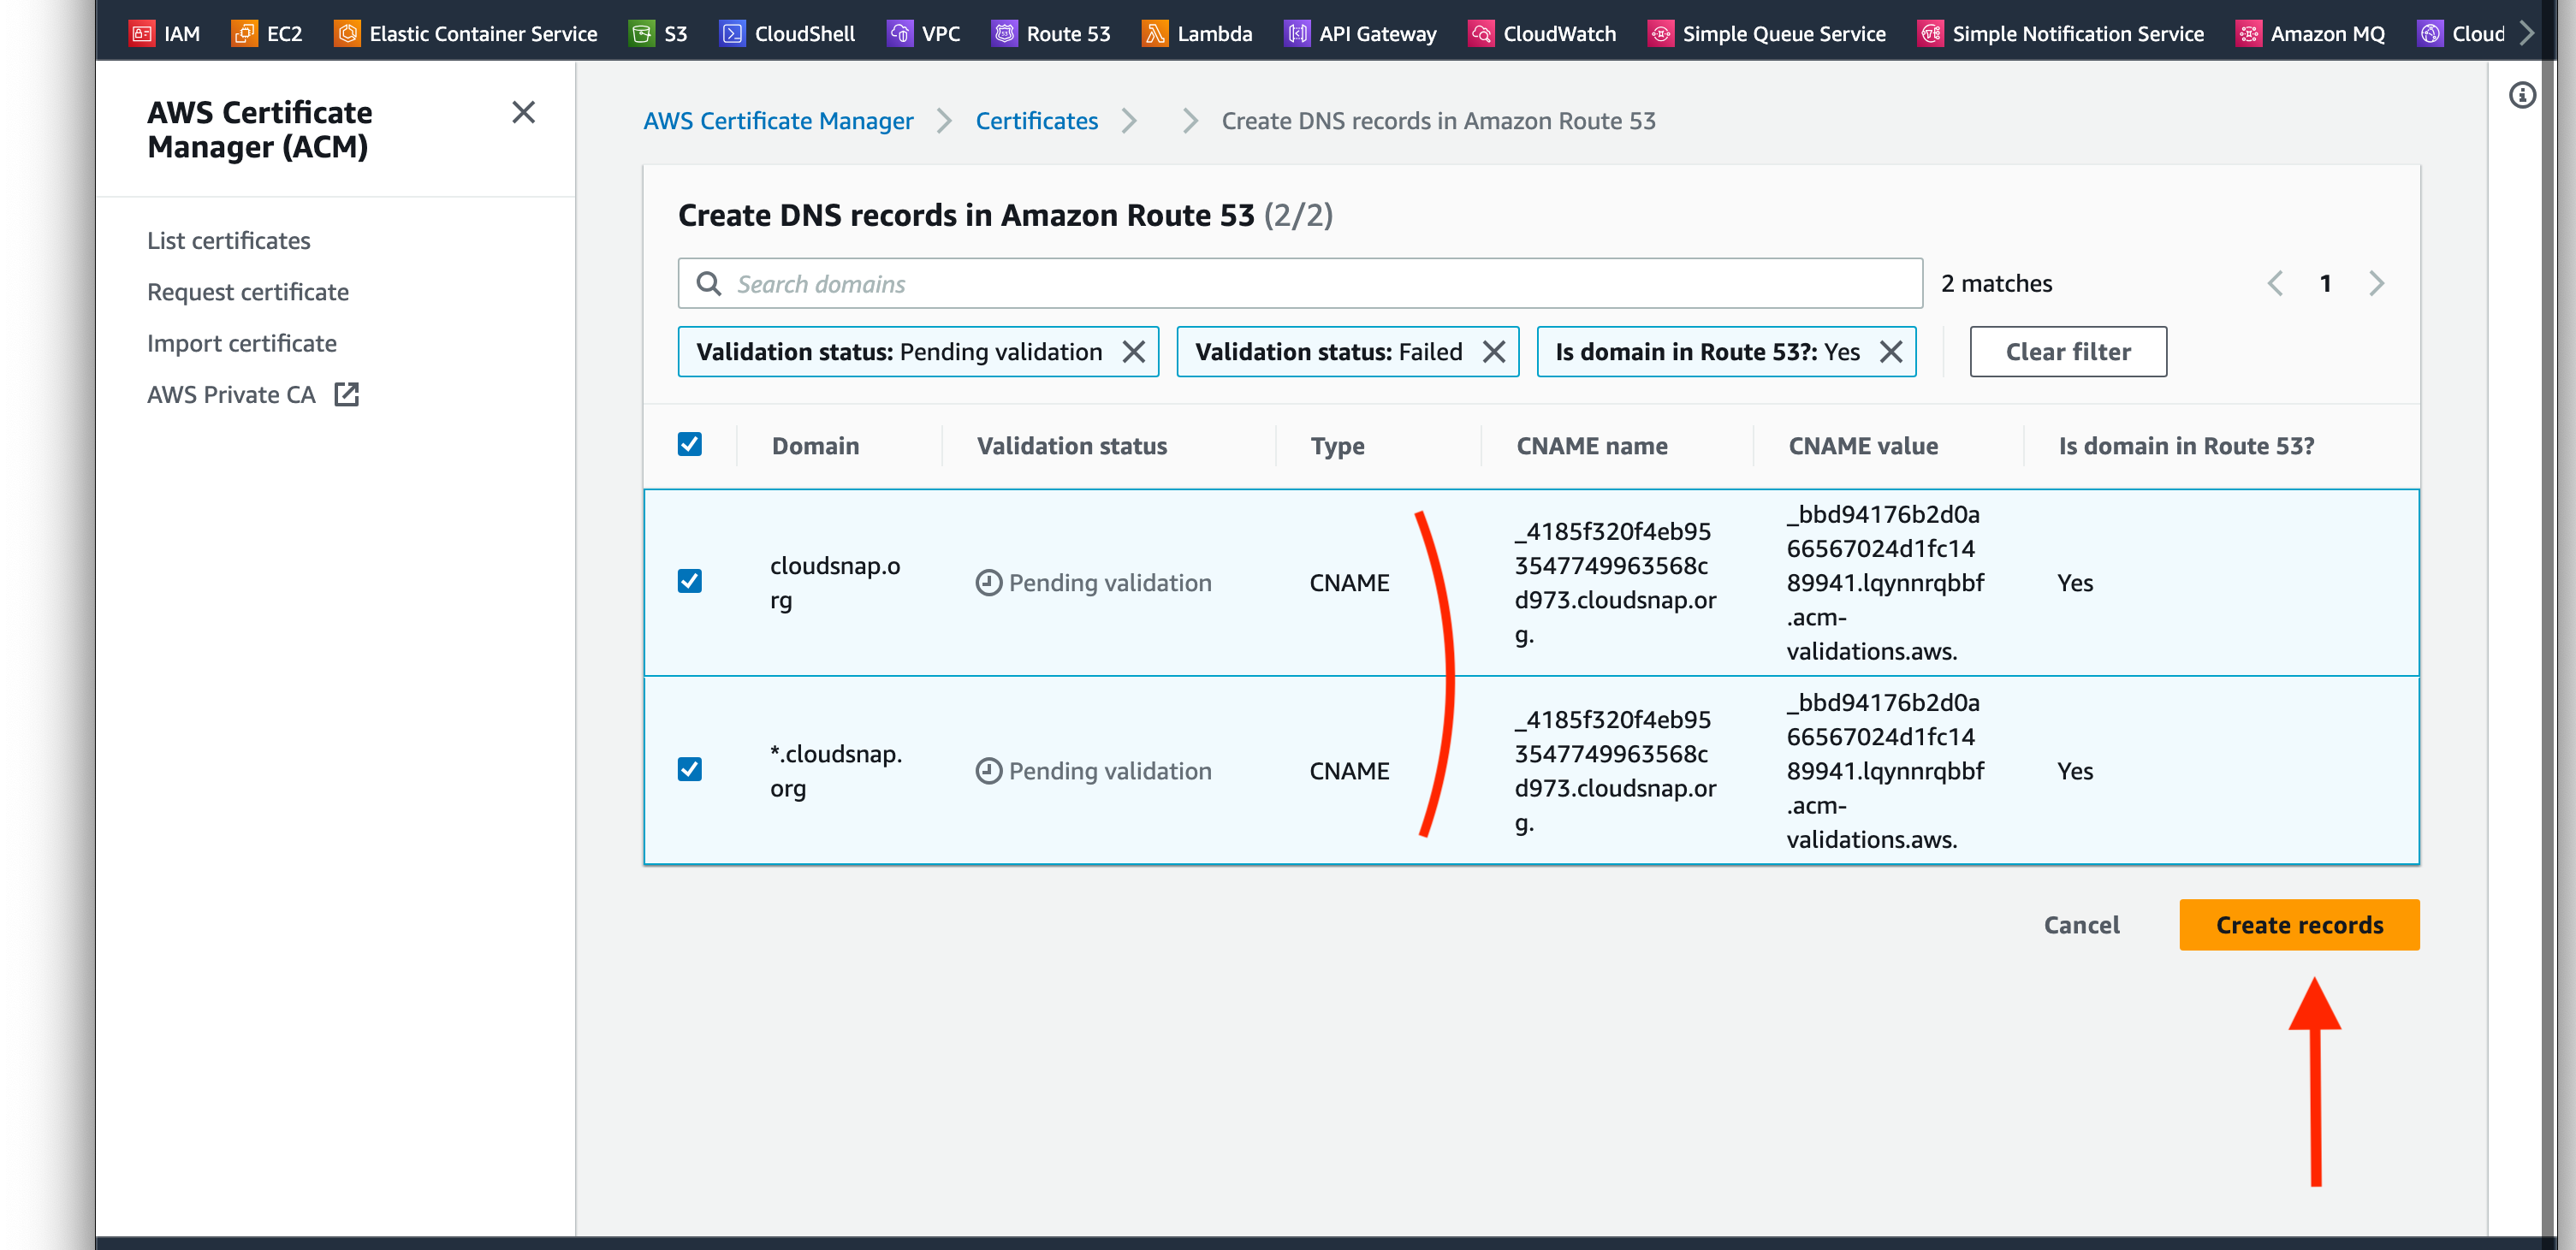Viewport: 2576px width, 1250px height.
Task: Remove the Is domain in Route 53 filter
Action: coord(1891,352)
